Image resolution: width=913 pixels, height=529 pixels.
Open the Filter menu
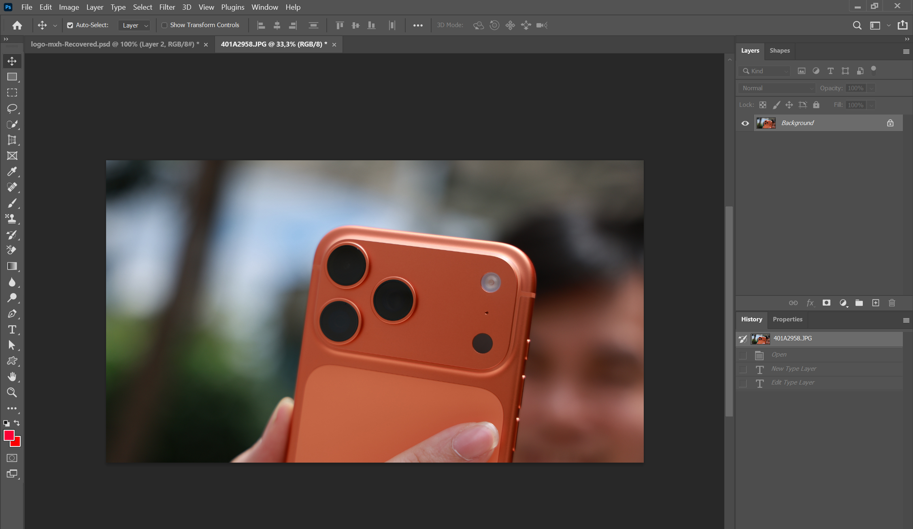tap(167, 7)
